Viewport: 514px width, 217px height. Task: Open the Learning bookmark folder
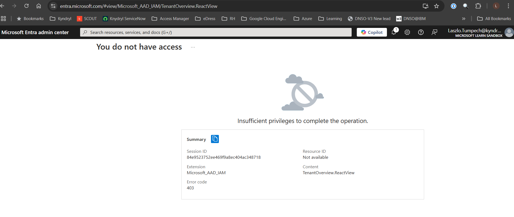[x=330, y=18]
